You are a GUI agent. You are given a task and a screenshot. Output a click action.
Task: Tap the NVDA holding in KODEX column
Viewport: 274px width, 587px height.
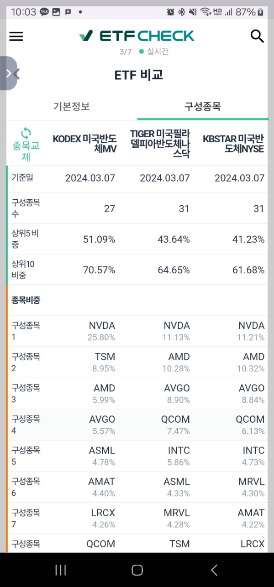tap(101, 325)
